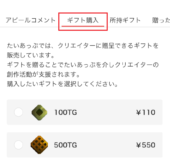Viewport: 170px width, 160px height.
Task: Open the 所持ギフト tab
Action: [125, 20]
